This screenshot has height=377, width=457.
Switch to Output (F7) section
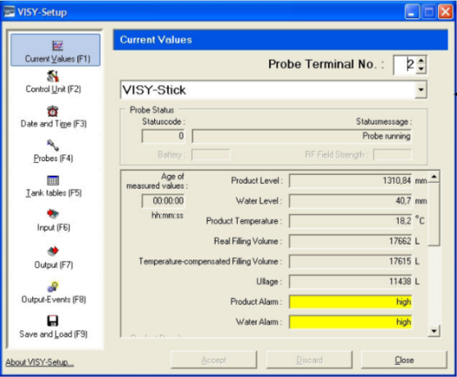(x=54, y=265)
